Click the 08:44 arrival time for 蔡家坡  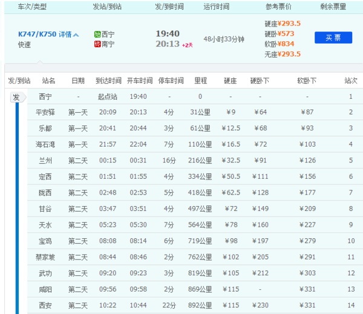pyautogui.click(x=108, y=257)
